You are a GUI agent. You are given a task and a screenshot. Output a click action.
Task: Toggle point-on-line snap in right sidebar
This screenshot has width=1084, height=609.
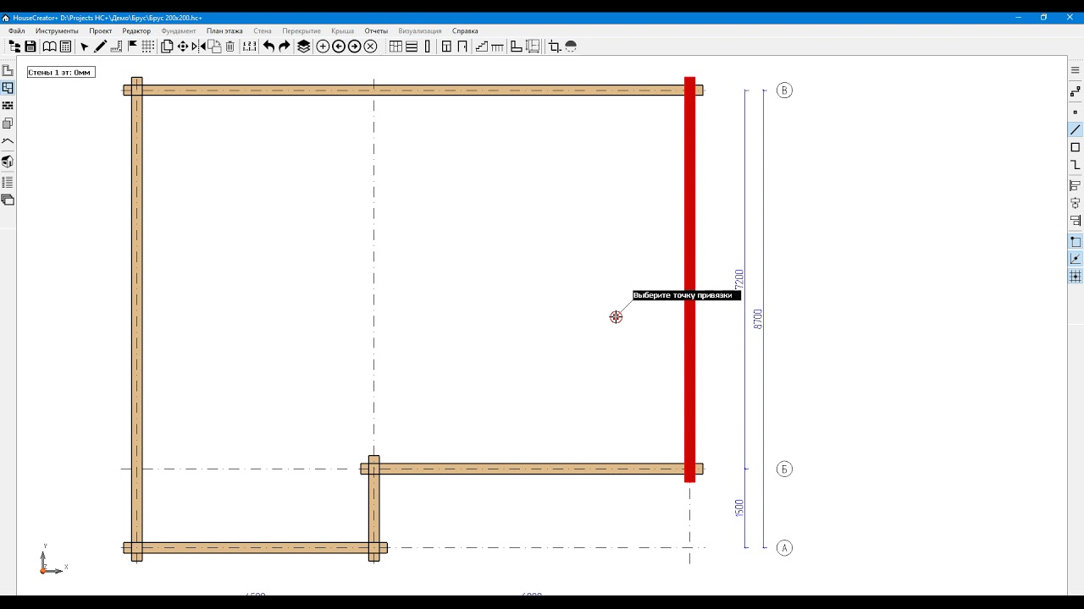pyautogui.click(x=1076, y=259)
